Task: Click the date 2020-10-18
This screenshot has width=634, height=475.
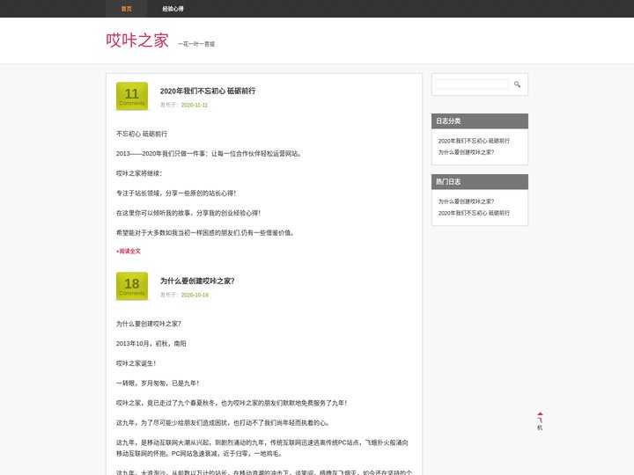Action: [x=195, y=295]
